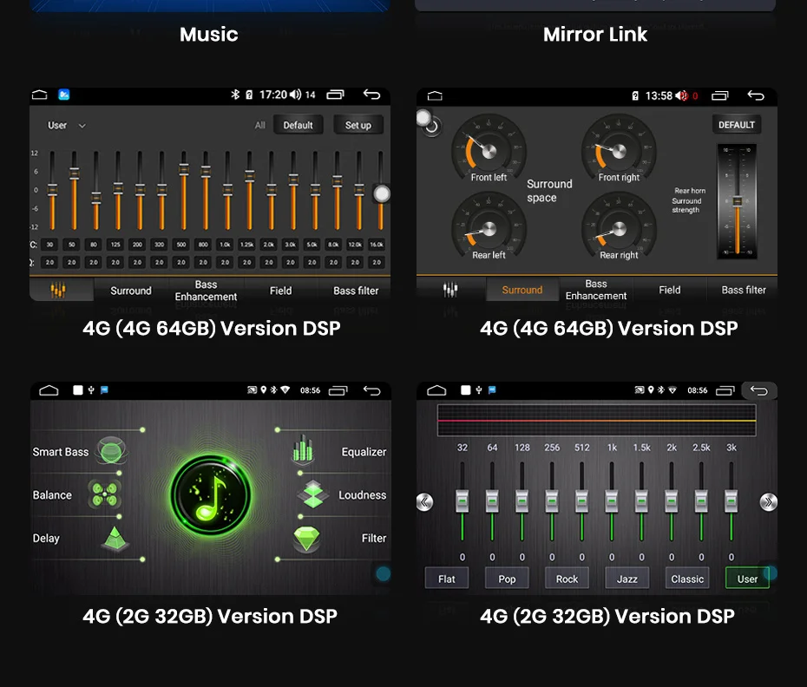
Task: Open Bass filter tab in 17:20 screen
Action: pos(356,291)
